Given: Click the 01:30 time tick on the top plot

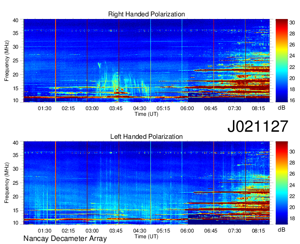Looking at the screenshot, I should pyautogui.click(x=45, y=108).
